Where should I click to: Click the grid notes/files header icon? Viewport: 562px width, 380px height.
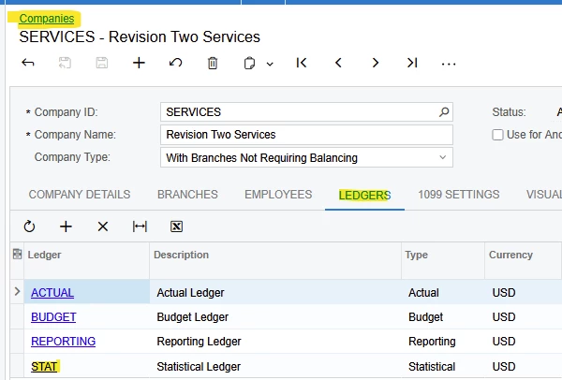(x=17, y=254)
